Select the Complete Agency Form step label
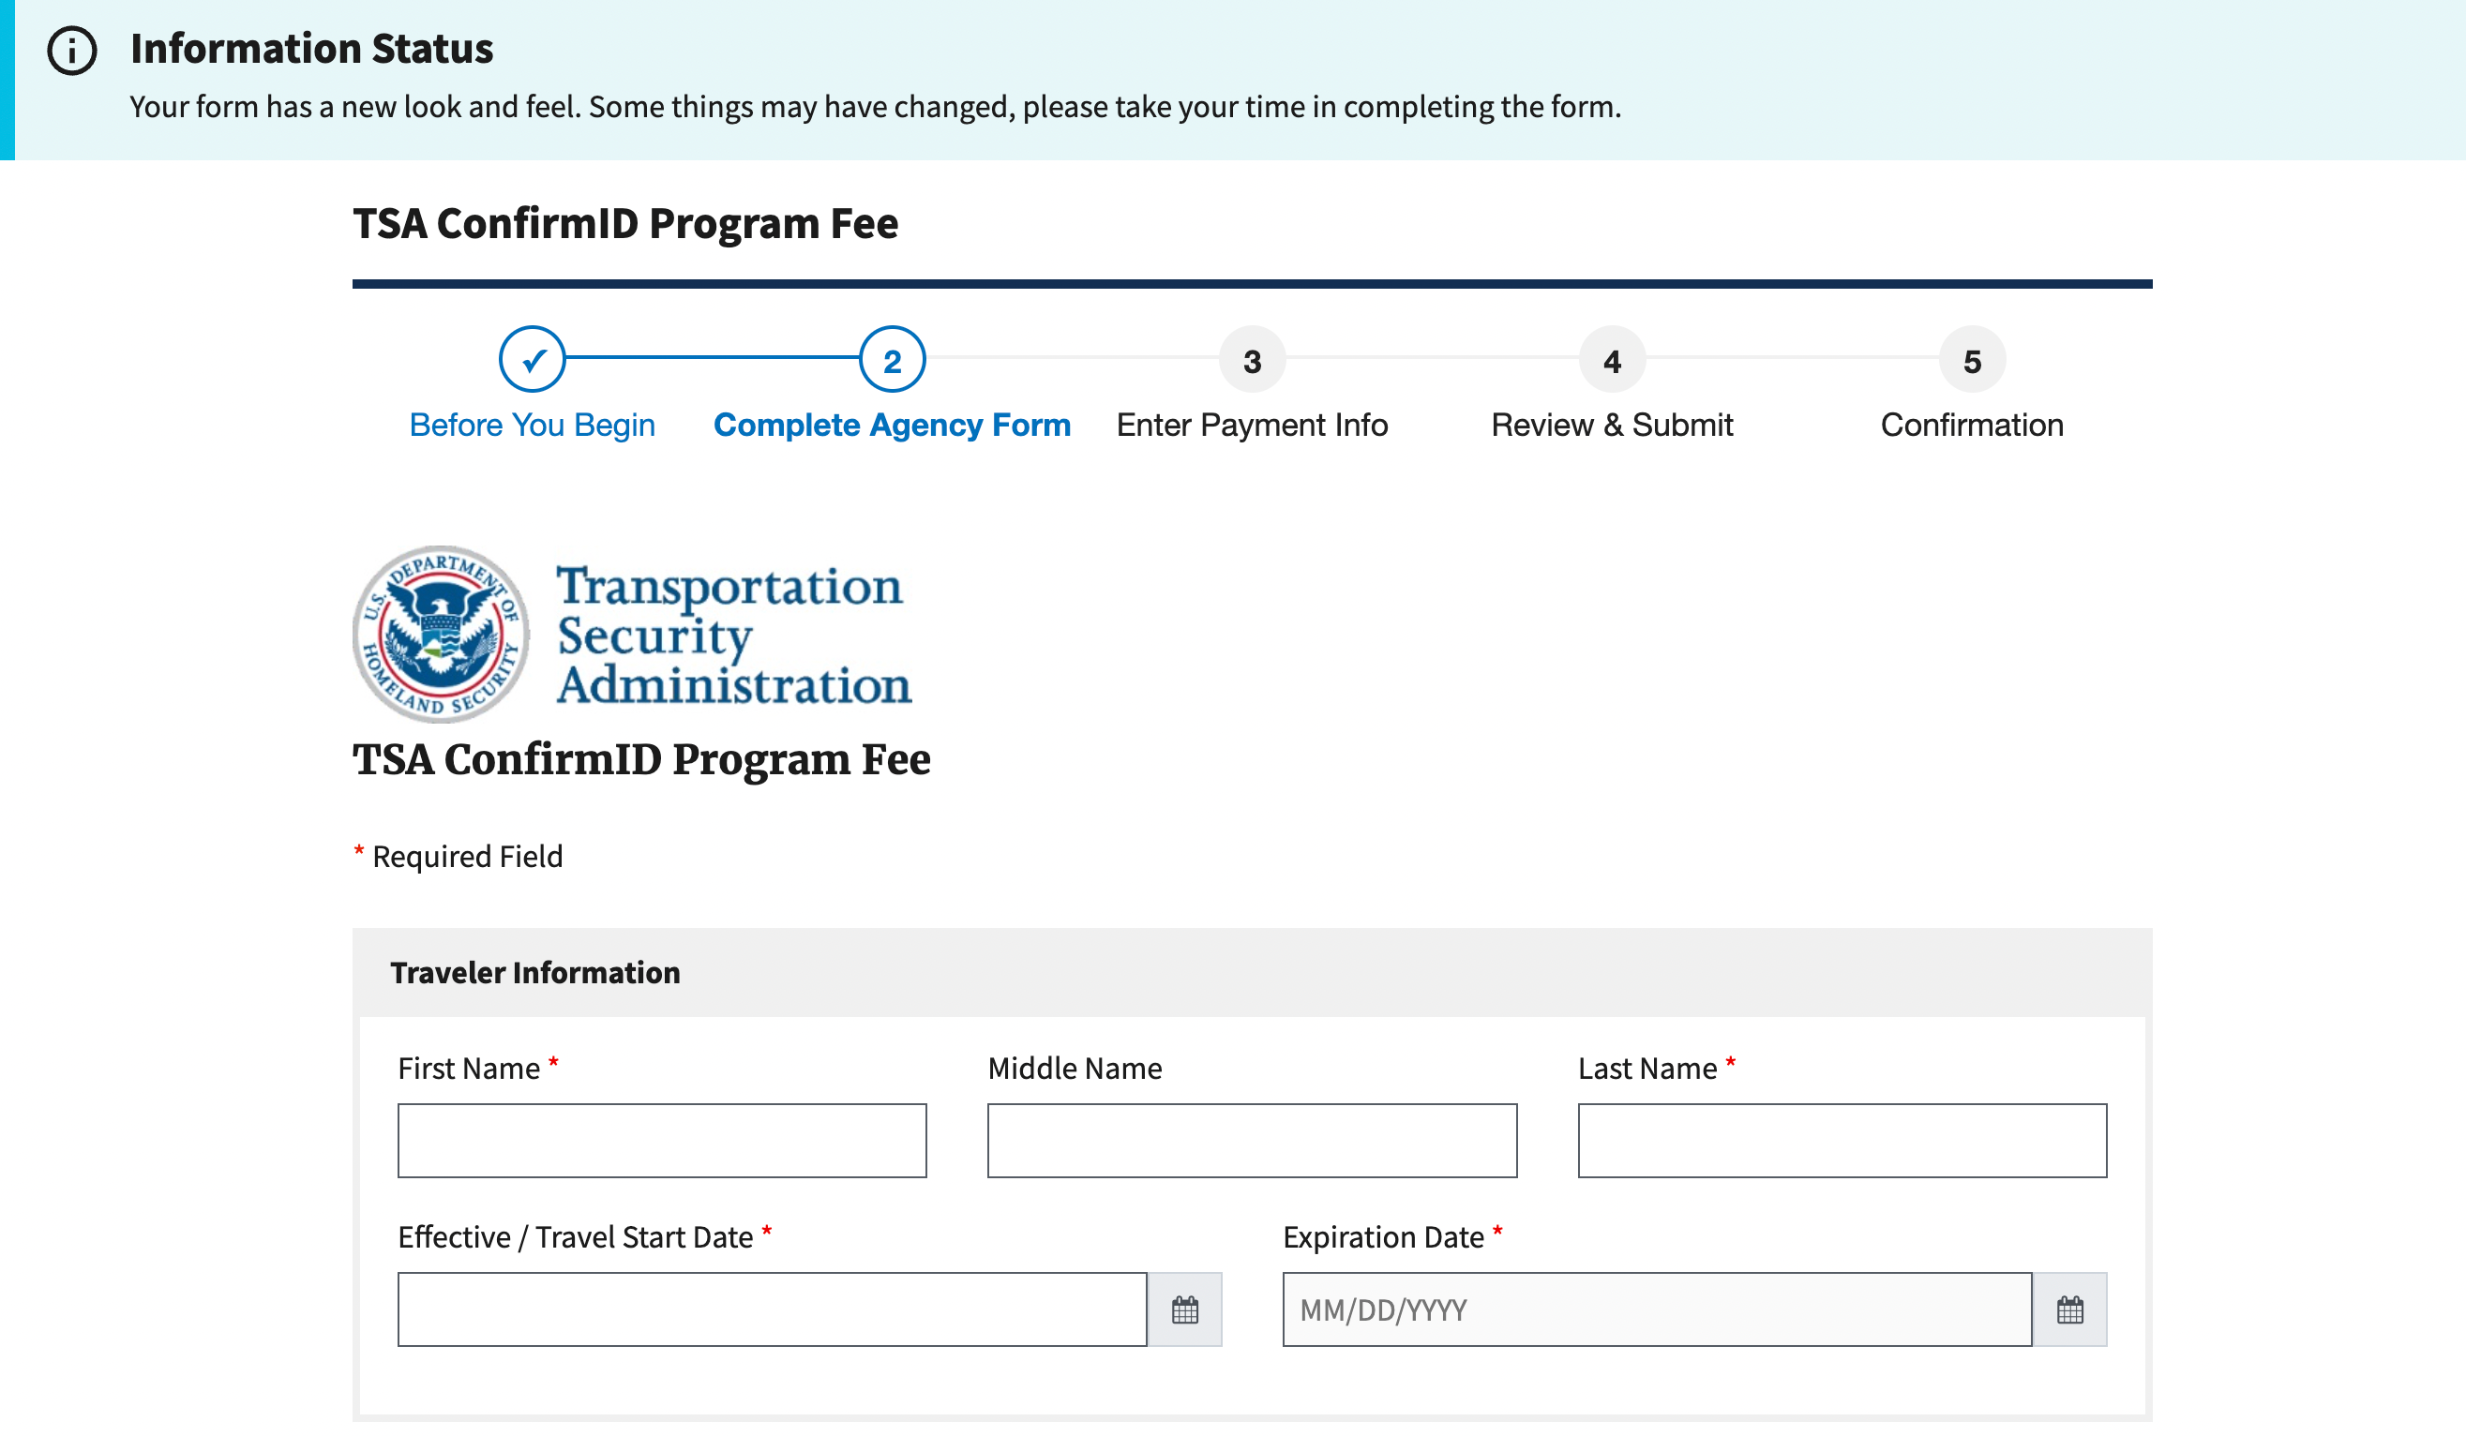 (x=892, y=425)
